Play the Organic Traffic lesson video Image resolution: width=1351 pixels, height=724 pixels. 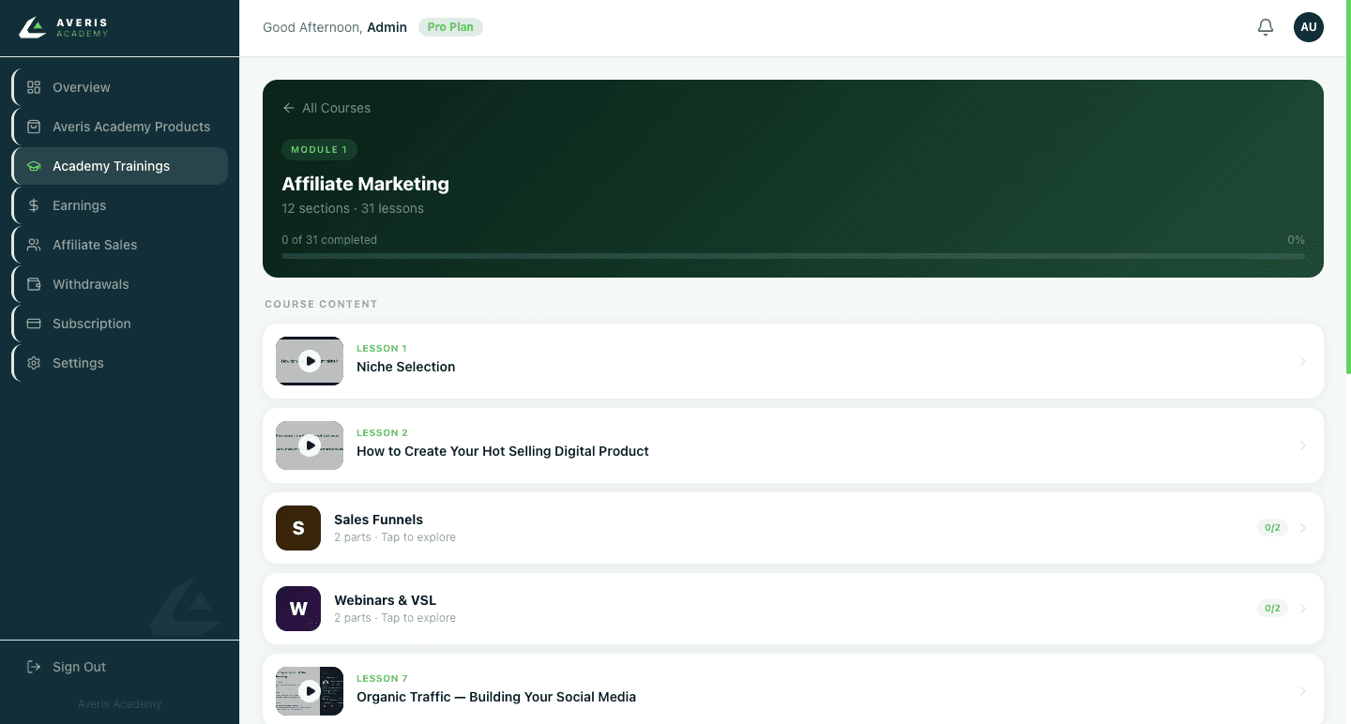point(310,691)
